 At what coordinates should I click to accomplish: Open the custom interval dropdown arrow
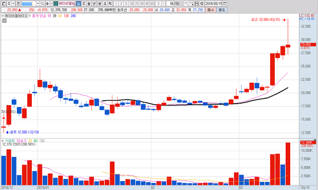click(x=163, y=3)
